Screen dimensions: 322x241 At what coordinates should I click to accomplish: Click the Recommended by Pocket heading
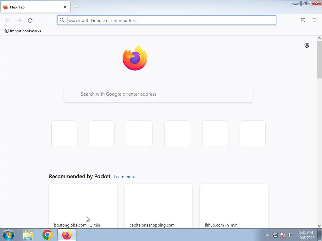click(x=80, y=176)
